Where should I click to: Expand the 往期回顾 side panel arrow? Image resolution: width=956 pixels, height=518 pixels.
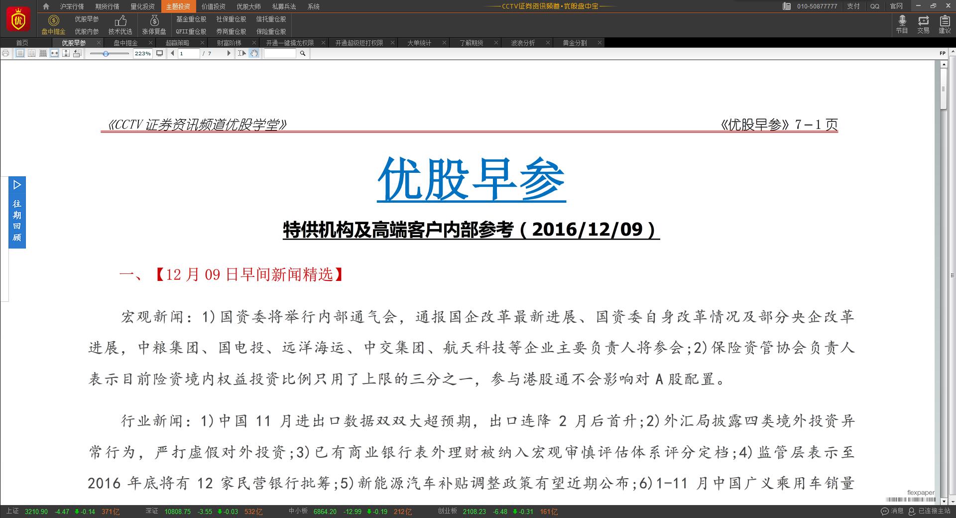coord(17,185)
